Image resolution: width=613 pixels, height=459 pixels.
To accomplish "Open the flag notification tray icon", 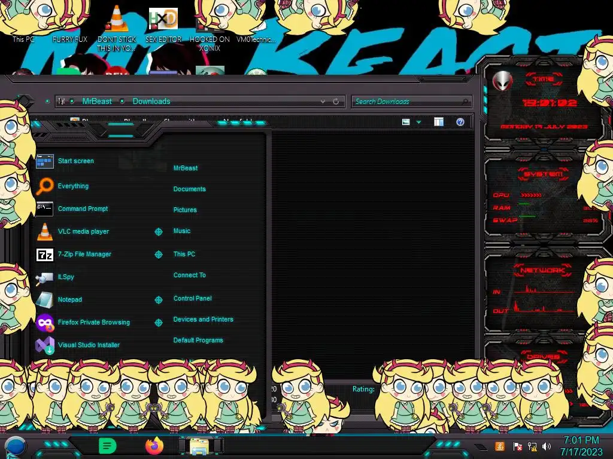I will (x=518, y=446).
